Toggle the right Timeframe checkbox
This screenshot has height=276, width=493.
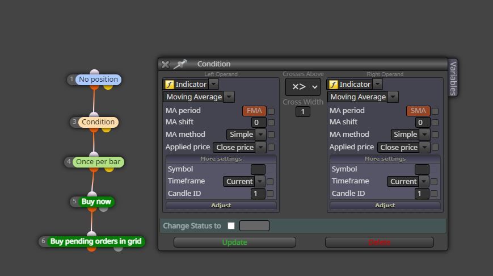pos(434,182)
